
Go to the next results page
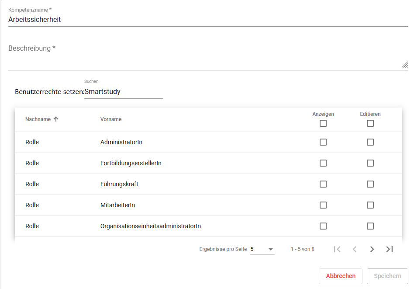[372, 249]
